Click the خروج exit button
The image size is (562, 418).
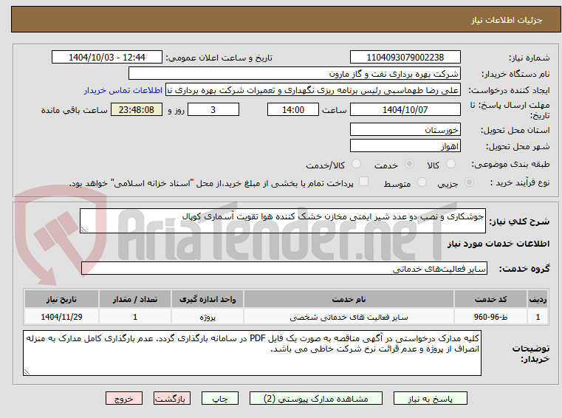123,398
